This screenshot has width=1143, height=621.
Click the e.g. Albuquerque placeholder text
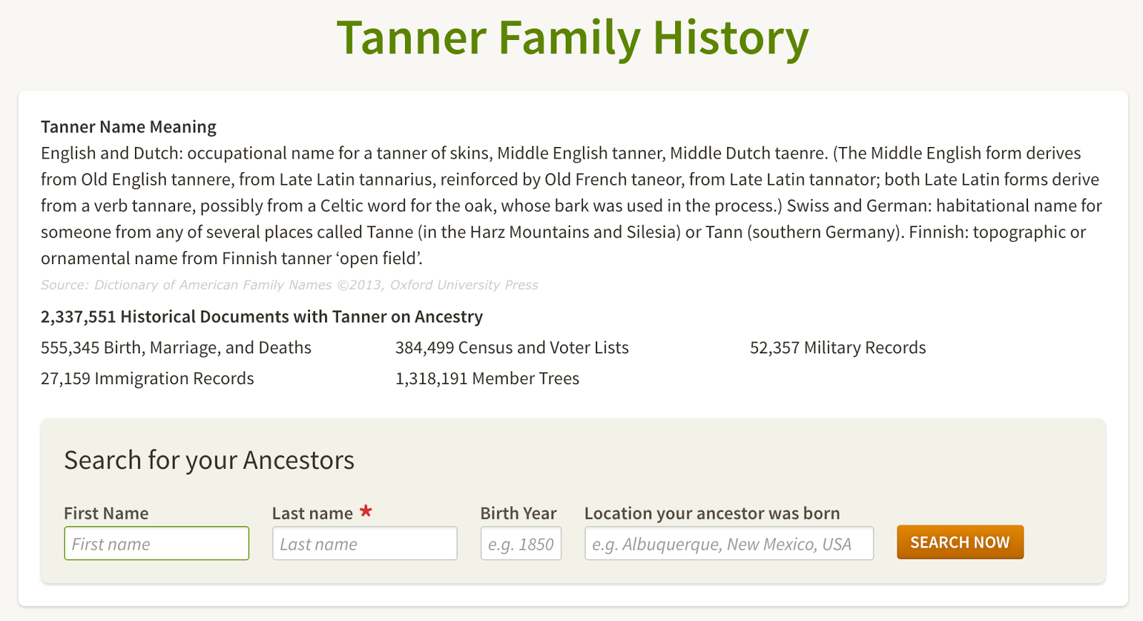click(720, 543)
